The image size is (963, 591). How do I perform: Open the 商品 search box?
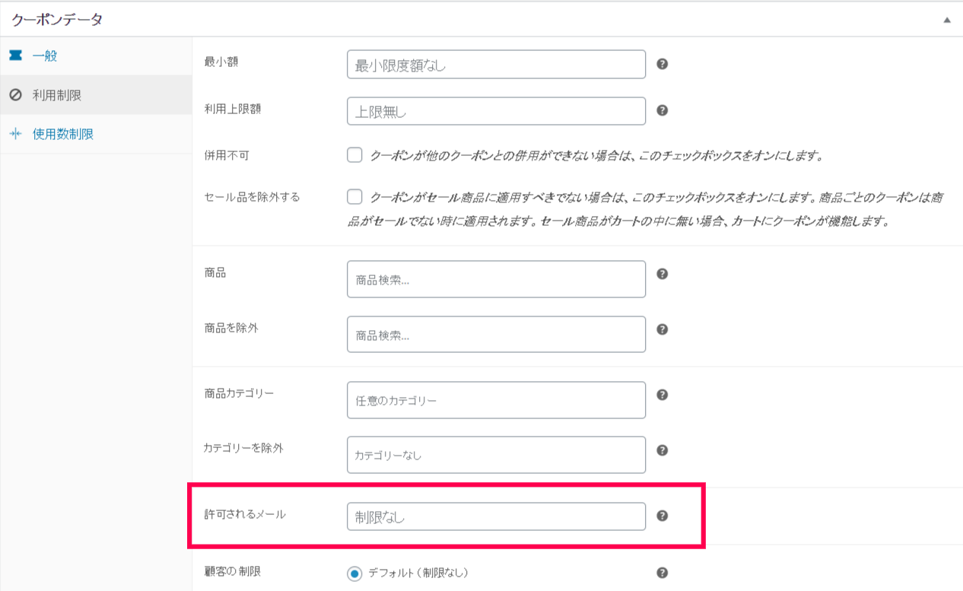pos(496,279)
